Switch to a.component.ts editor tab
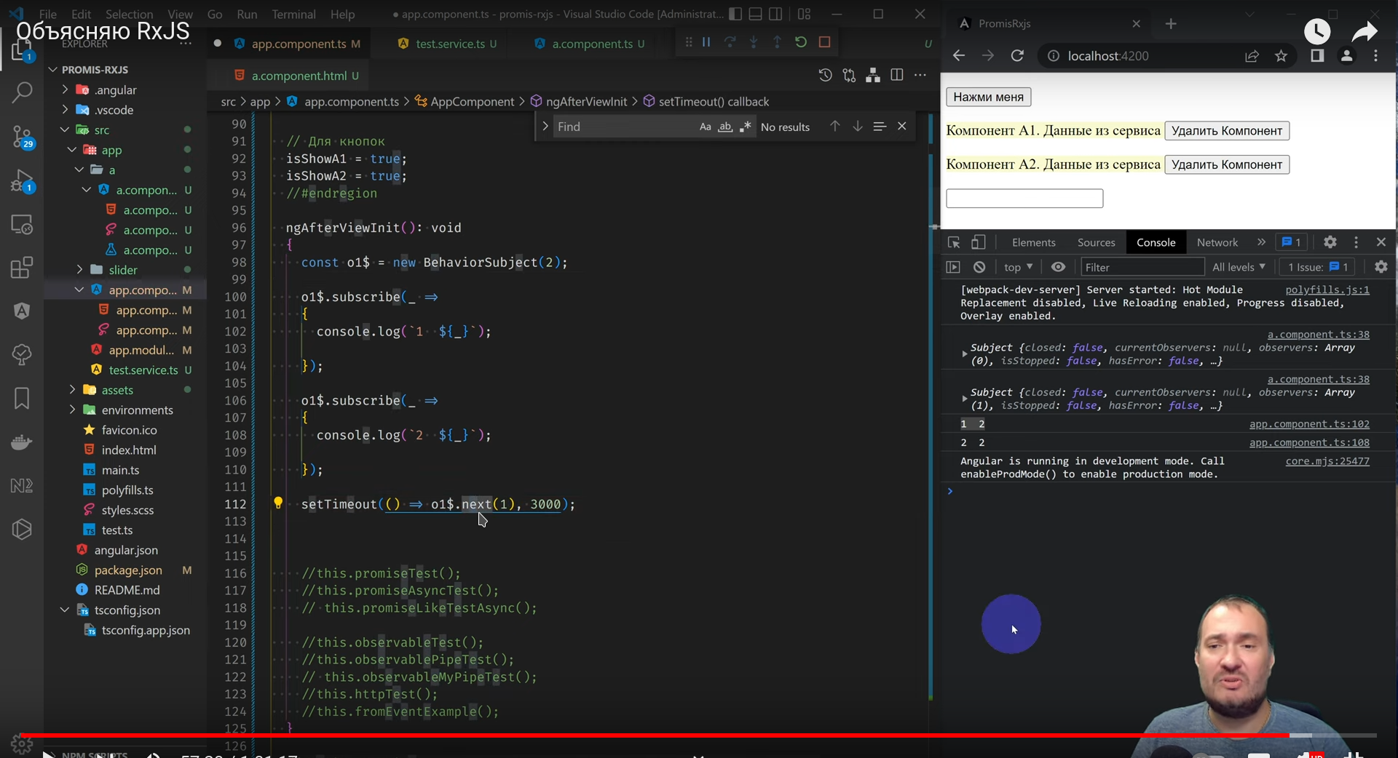 [x=591, y=44]
